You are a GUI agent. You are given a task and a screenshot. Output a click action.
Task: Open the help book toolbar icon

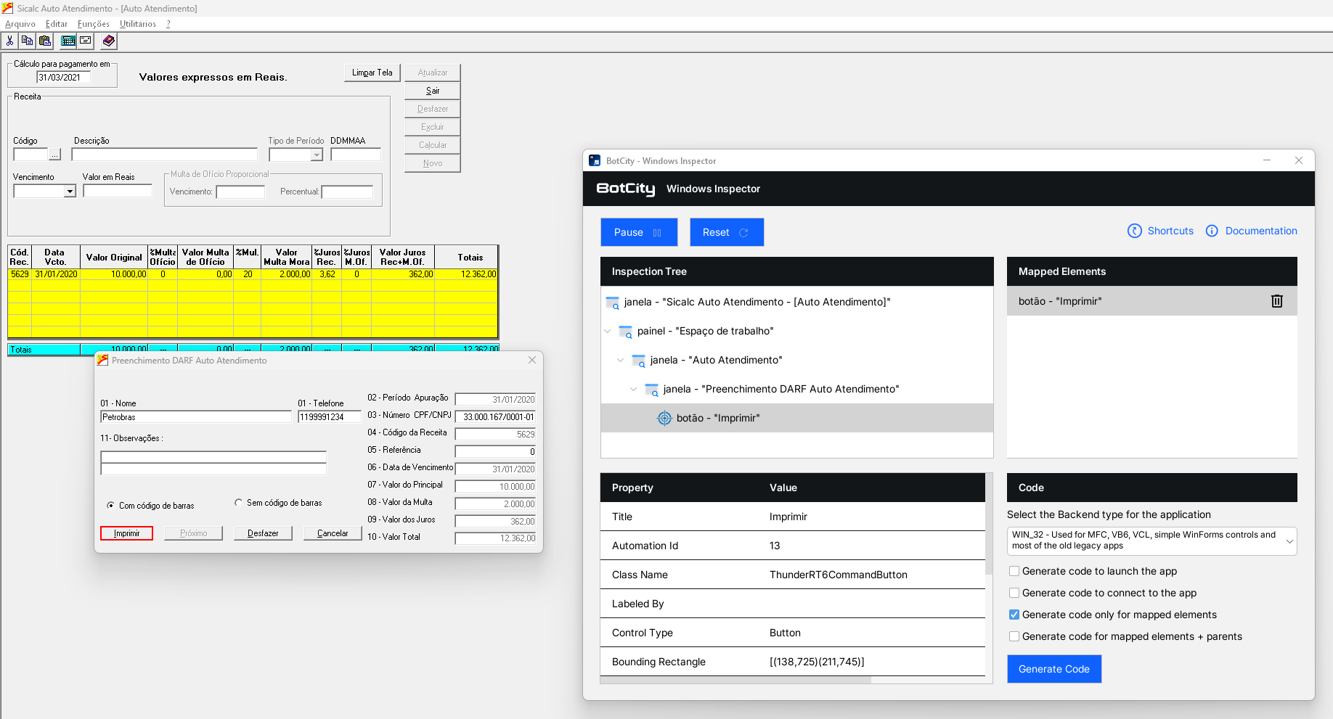point(108,41)
